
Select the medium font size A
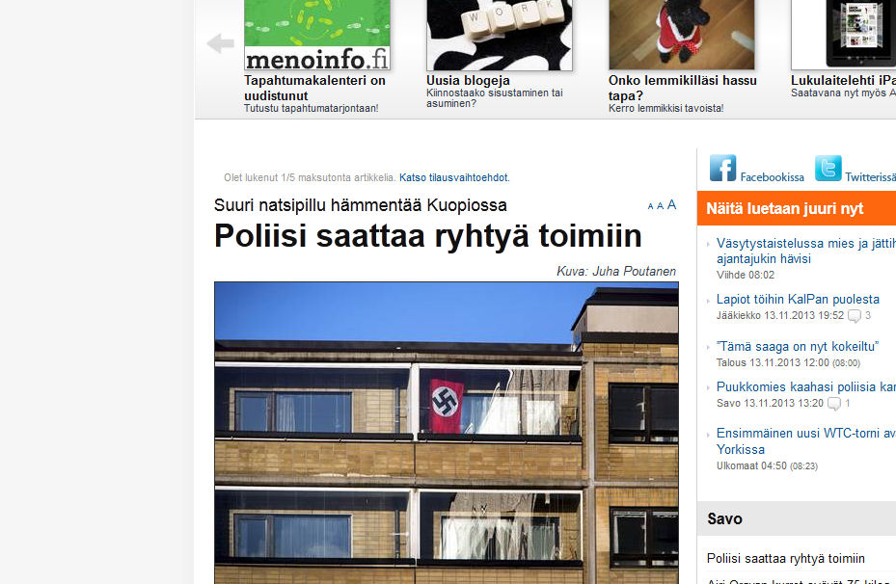[660, 205]
